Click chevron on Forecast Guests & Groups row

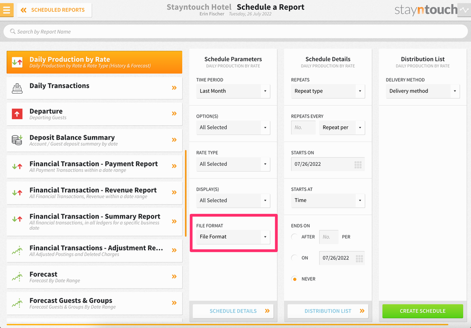click(x=174, y=303)
